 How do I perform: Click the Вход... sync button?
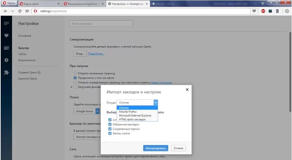click(80, 53)
